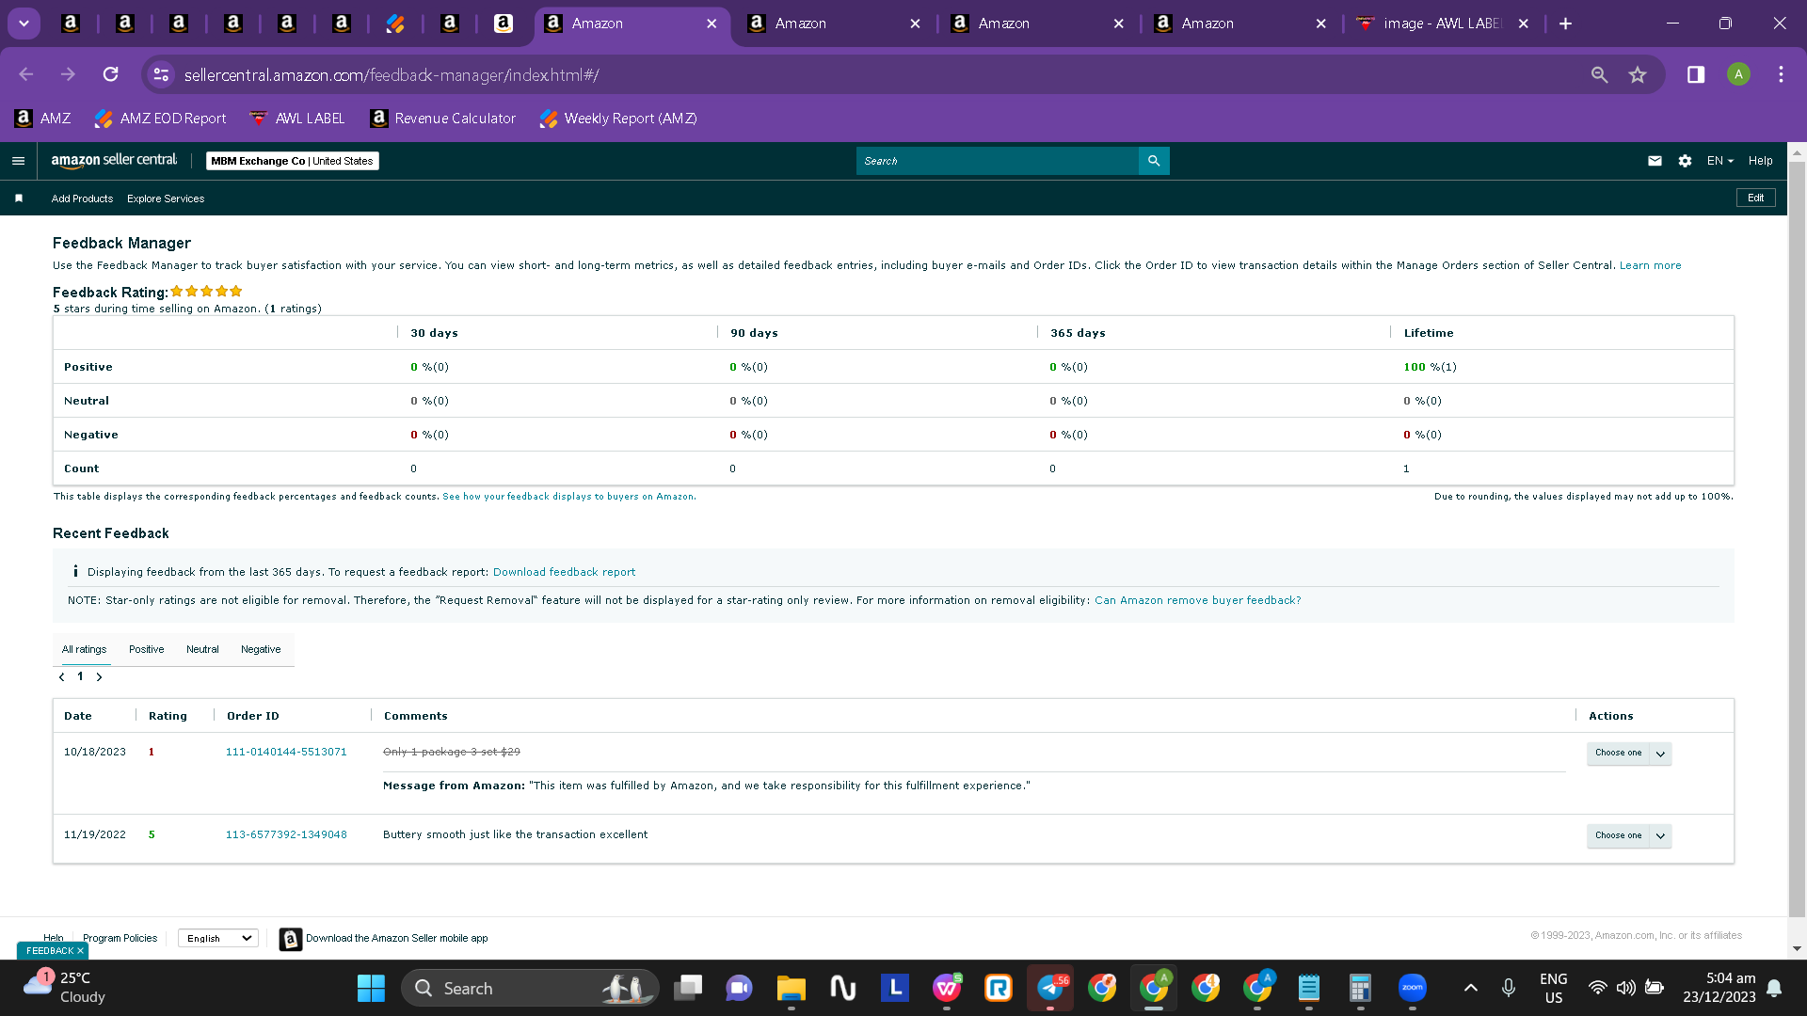The image size is (1807, 1016).
Task: Open the AMZ EOD Report bookmark
Action: (x=161, y=119)
